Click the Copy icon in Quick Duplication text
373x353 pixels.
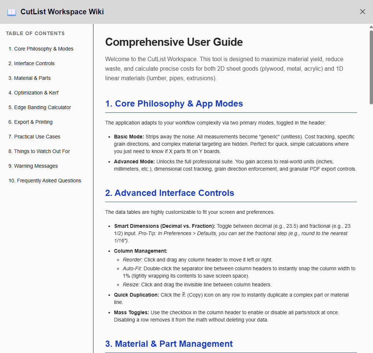(184, 294)
